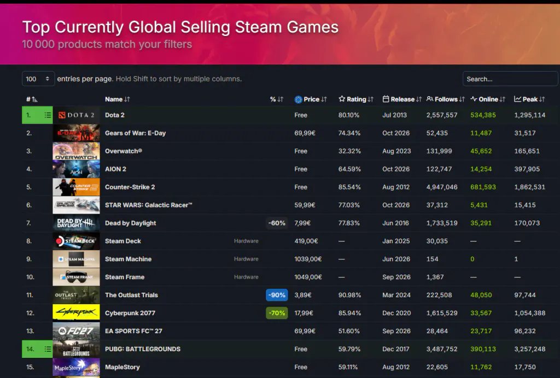Image resolution: width=560 pixels, height=378 pixels.
Task: Click the STAR WARS: Galactic Racer thumbnail
Action: pyautogui.click(x=76, y=205)
